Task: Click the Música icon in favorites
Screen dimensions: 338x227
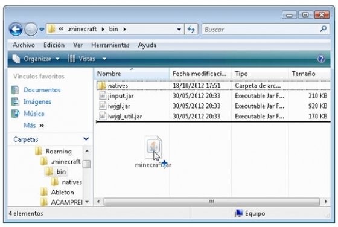Action: click(15, 113)
